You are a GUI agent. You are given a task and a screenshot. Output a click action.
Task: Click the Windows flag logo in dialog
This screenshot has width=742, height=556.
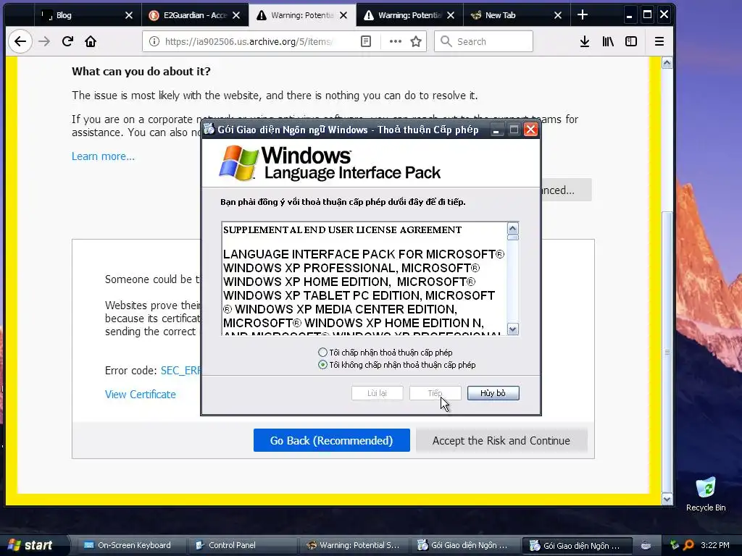(x=238, y=163)
